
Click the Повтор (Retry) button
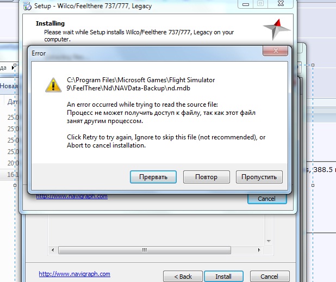pyautogui.click(x=207, y=177)
